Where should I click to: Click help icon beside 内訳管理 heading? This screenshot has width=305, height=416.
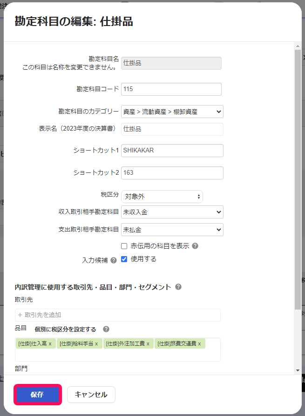[x=178, y=287]
